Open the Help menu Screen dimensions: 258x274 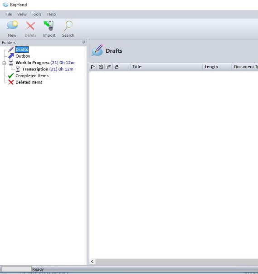(51, 15)
